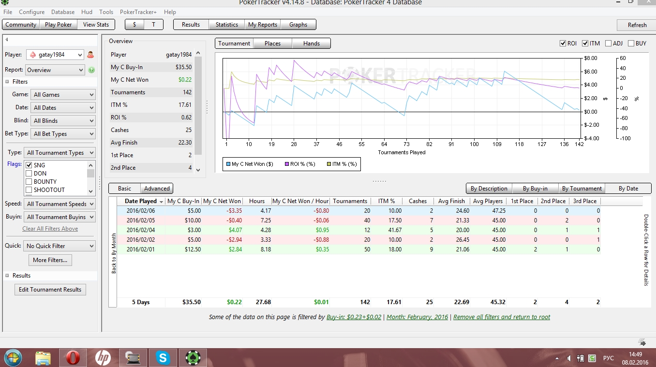Click Clear All Filters Above link
This screenshot has height=367, width=656.
pos(50,229)
